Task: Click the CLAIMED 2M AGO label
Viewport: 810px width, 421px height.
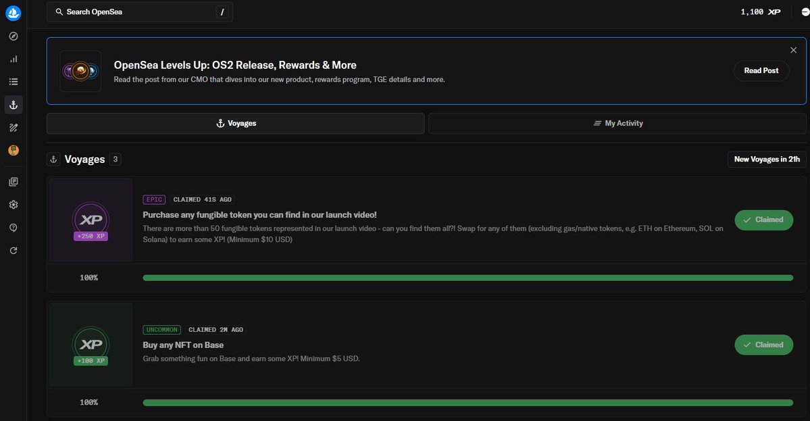Action: point(216,330)
